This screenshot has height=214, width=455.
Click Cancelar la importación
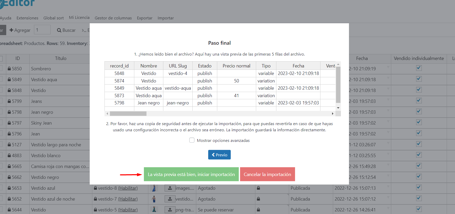coord(267,174)
